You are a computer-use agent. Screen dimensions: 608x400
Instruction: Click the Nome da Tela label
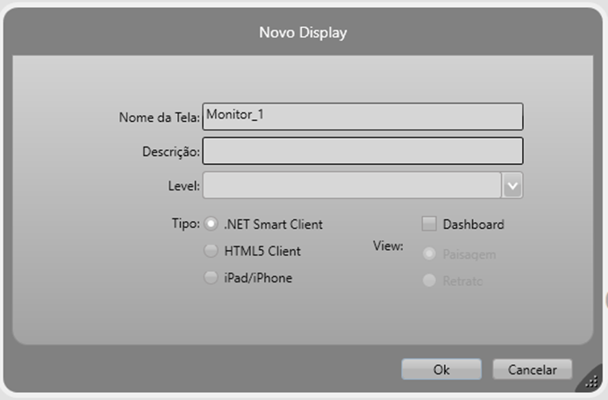pos(160,117)
